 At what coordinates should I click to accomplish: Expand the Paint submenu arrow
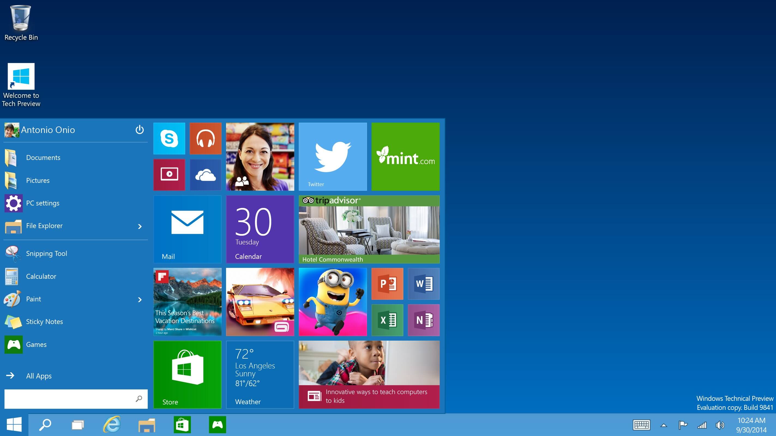[140, 299]
